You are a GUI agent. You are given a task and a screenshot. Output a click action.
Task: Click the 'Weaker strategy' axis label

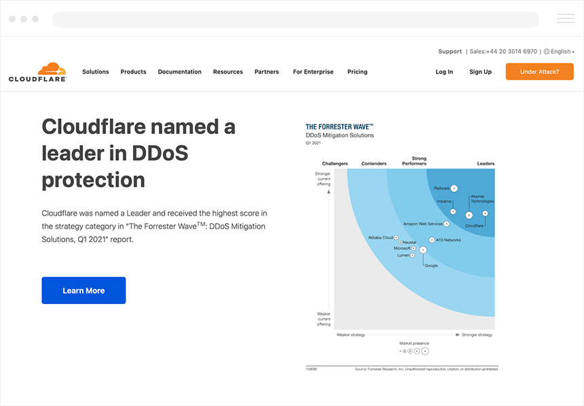pos(351,335)
